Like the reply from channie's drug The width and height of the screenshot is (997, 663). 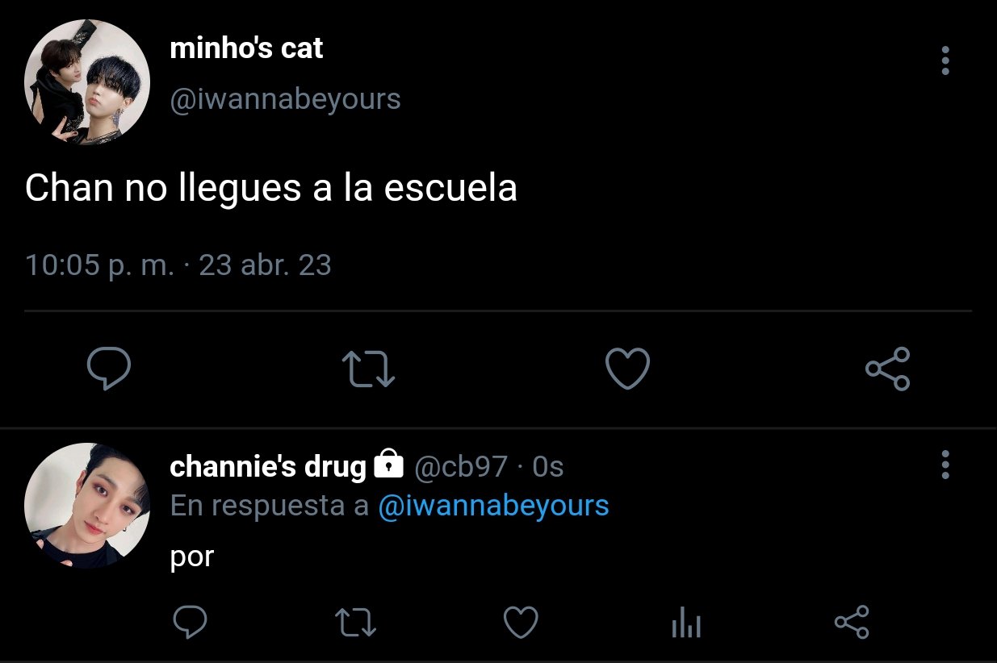[521, 623]
